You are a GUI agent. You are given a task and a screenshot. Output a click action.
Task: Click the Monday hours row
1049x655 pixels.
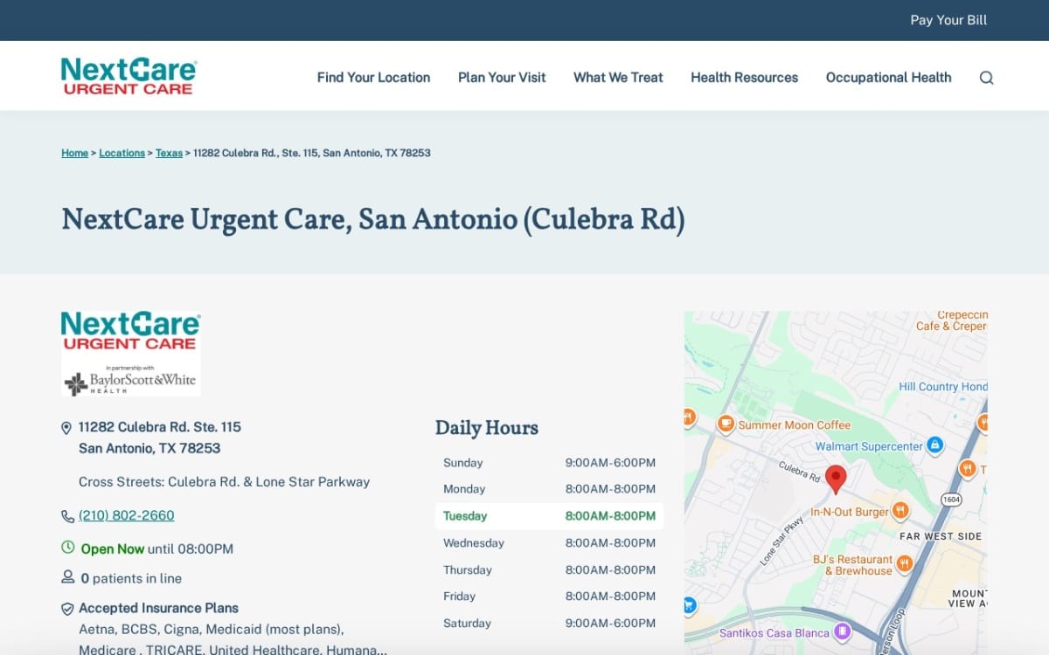pos(549,489)
